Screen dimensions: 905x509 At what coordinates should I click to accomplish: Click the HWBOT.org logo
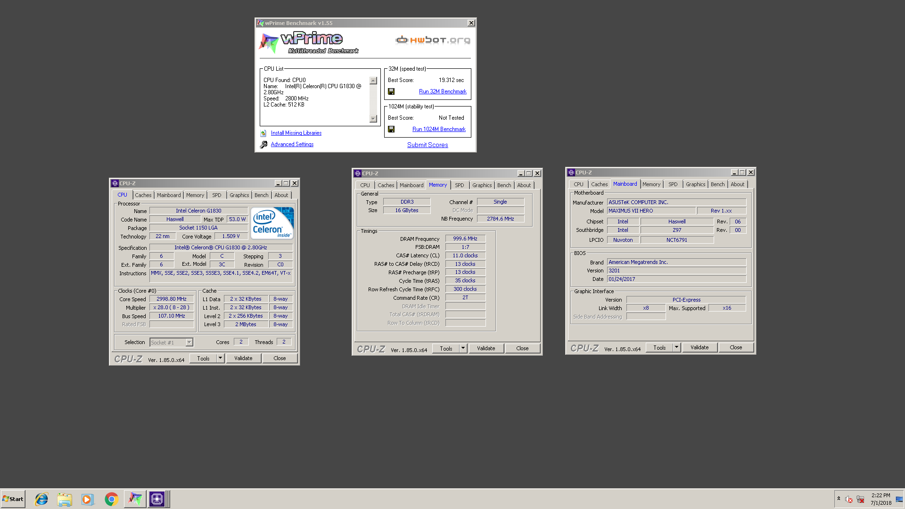433,40
